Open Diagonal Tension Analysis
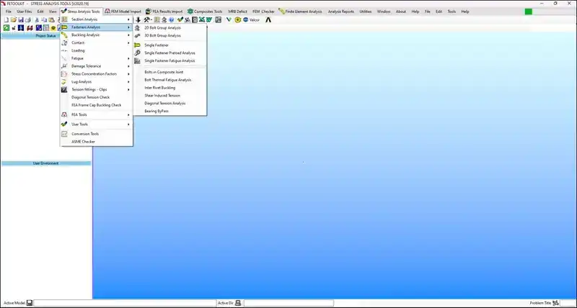Viewport: 577px width, 308px height. [x=169, y=103]
